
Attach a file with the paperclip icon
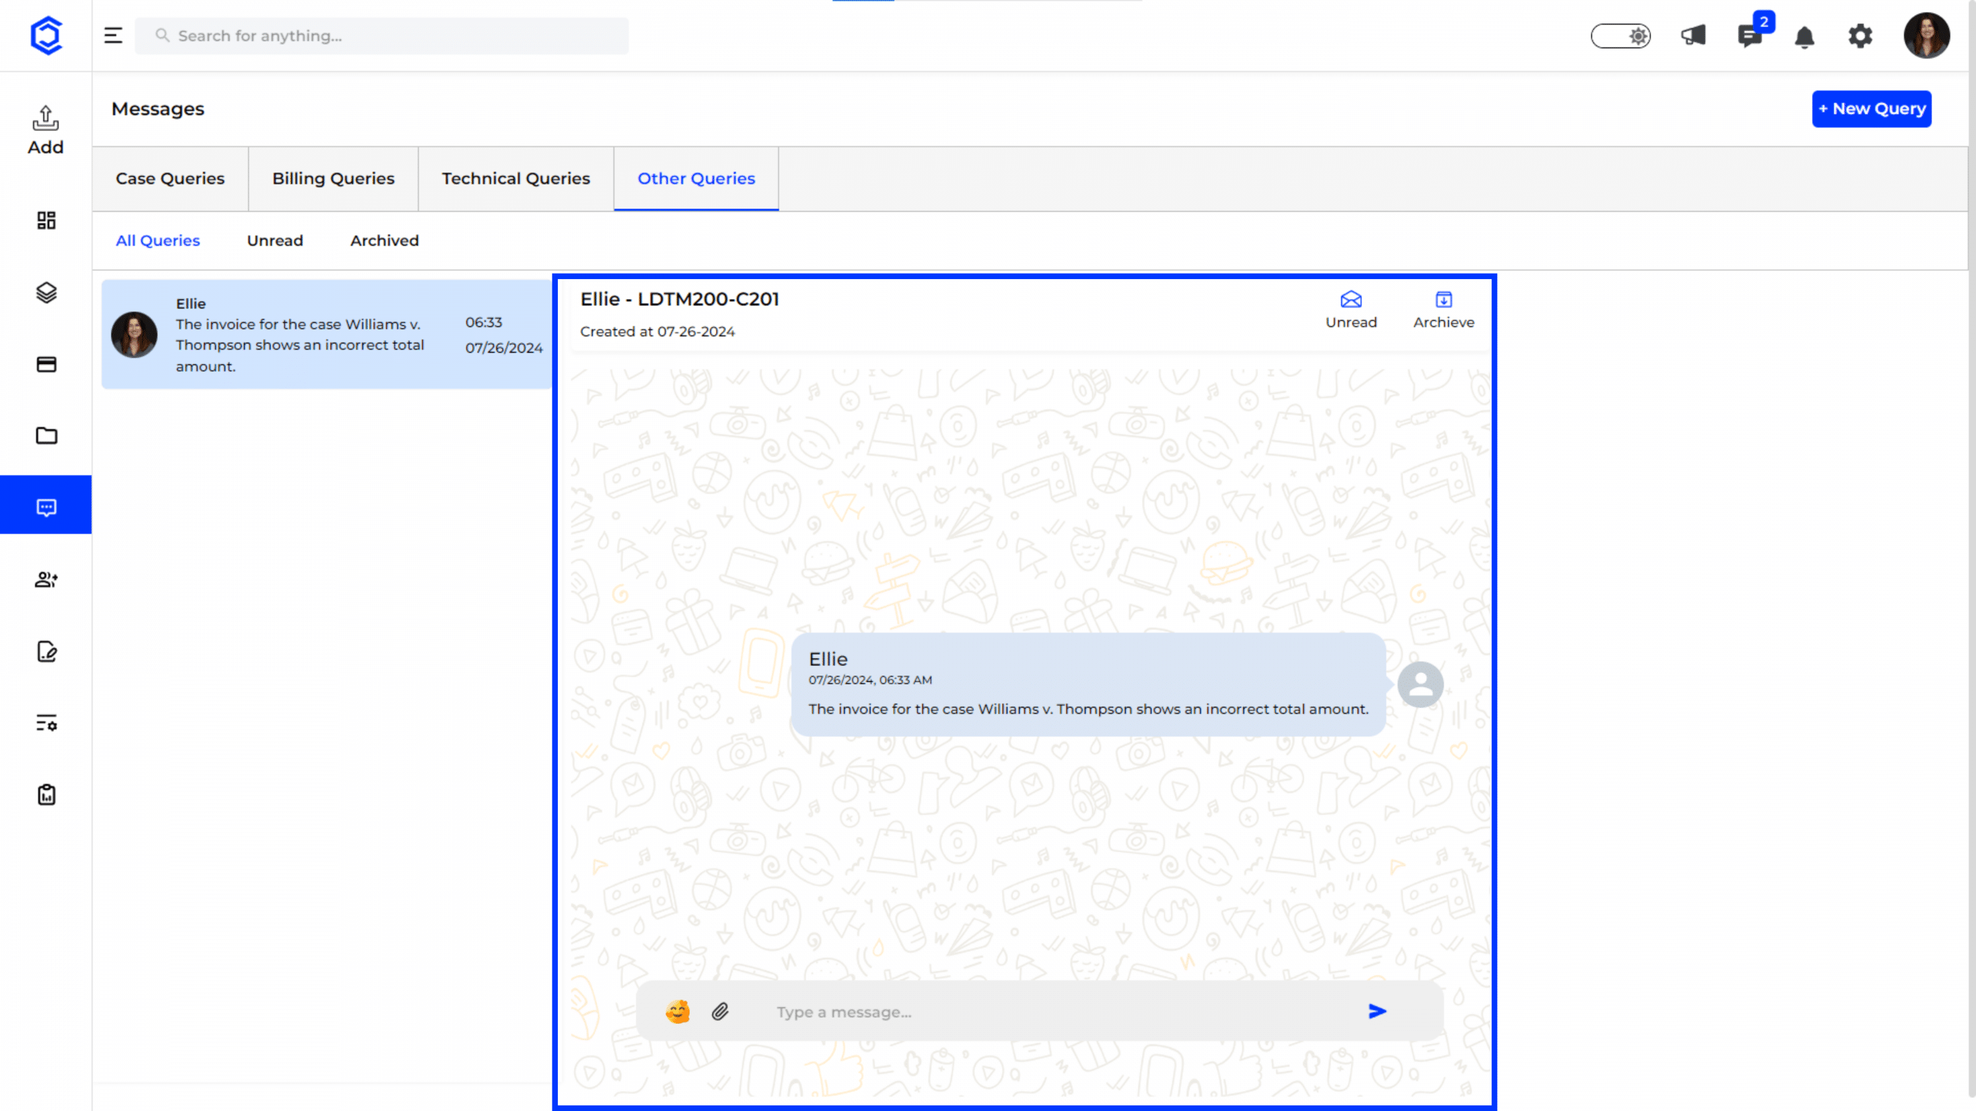coord(720,1012)
